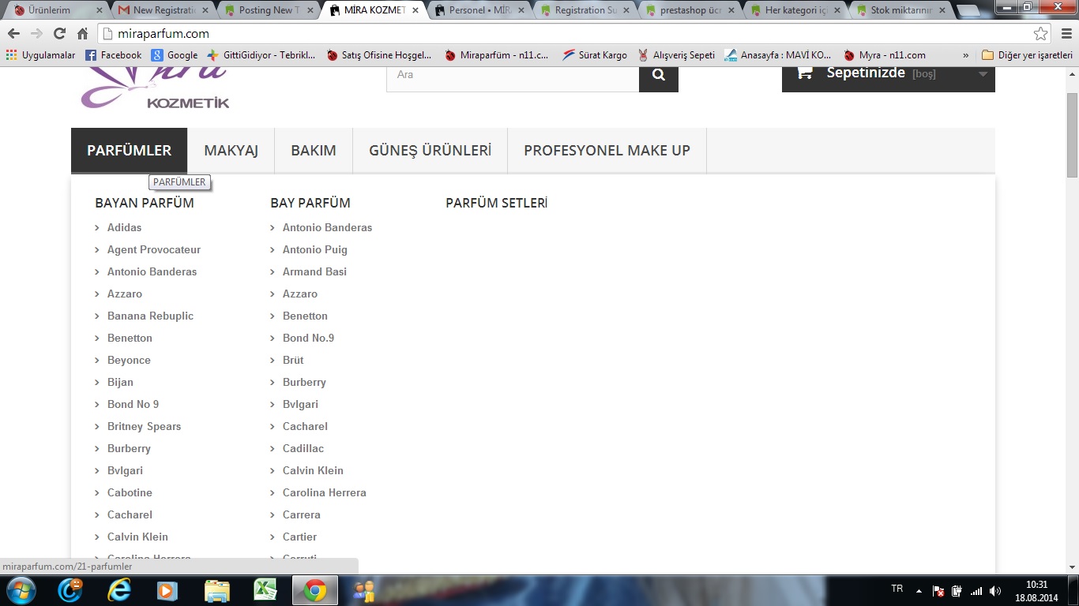1079x606 pixels.
Task: Open the two-people messenger taskbar icon
Action: pyautogui.click(x=364, y=590)
